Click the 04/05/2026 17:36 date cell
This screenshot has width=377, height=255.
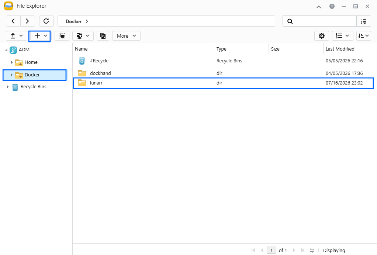(x=344, y=73)
